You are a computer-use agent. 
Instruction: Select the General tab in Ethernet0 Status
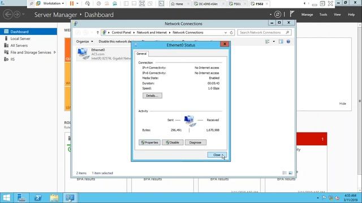click(x=141, y=54)
